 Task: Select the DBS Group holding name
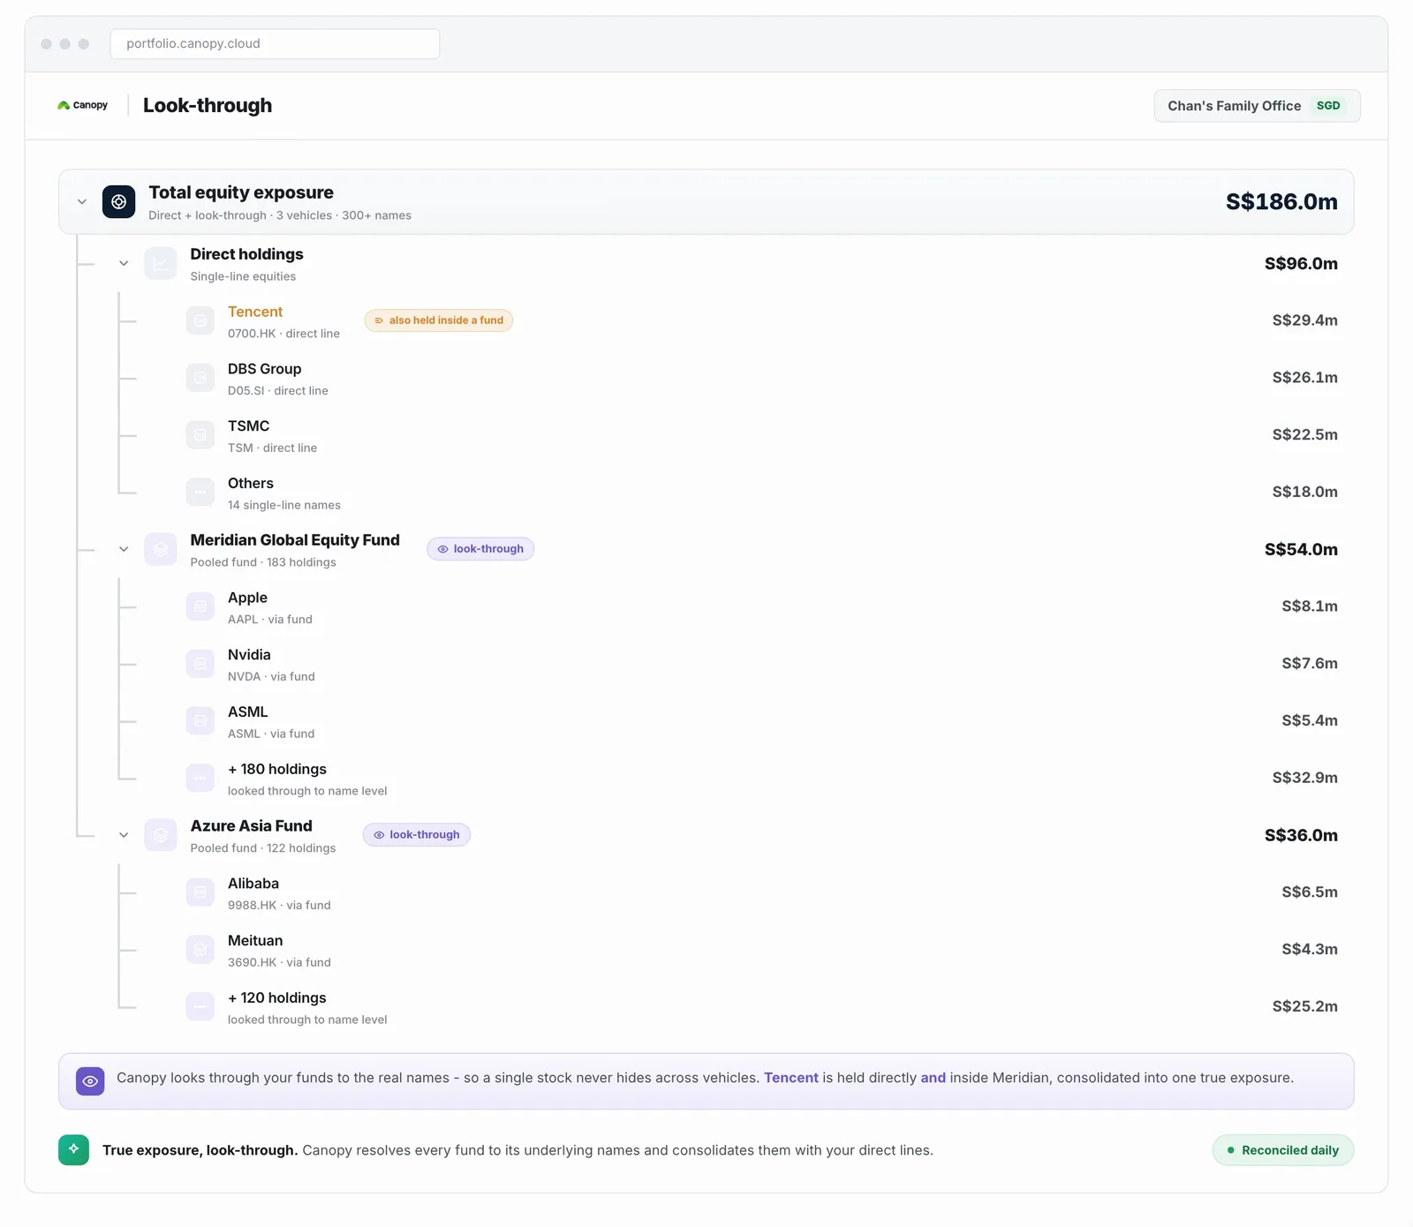[x=265, y=369]
